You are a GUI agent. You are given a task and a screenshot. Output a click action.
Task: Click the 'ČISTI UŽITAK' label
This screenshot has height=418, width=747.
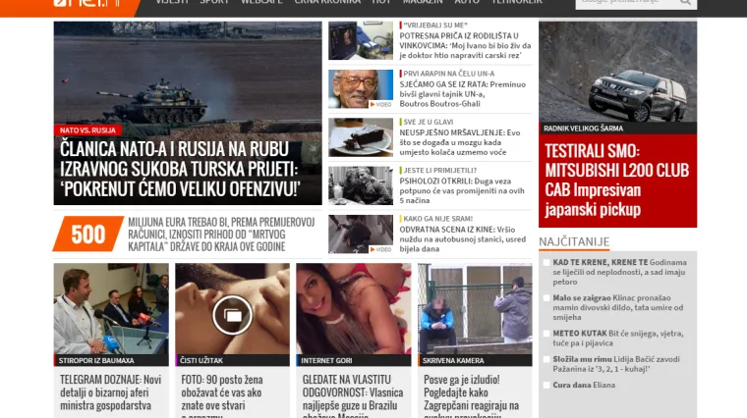tap(201, 360)
